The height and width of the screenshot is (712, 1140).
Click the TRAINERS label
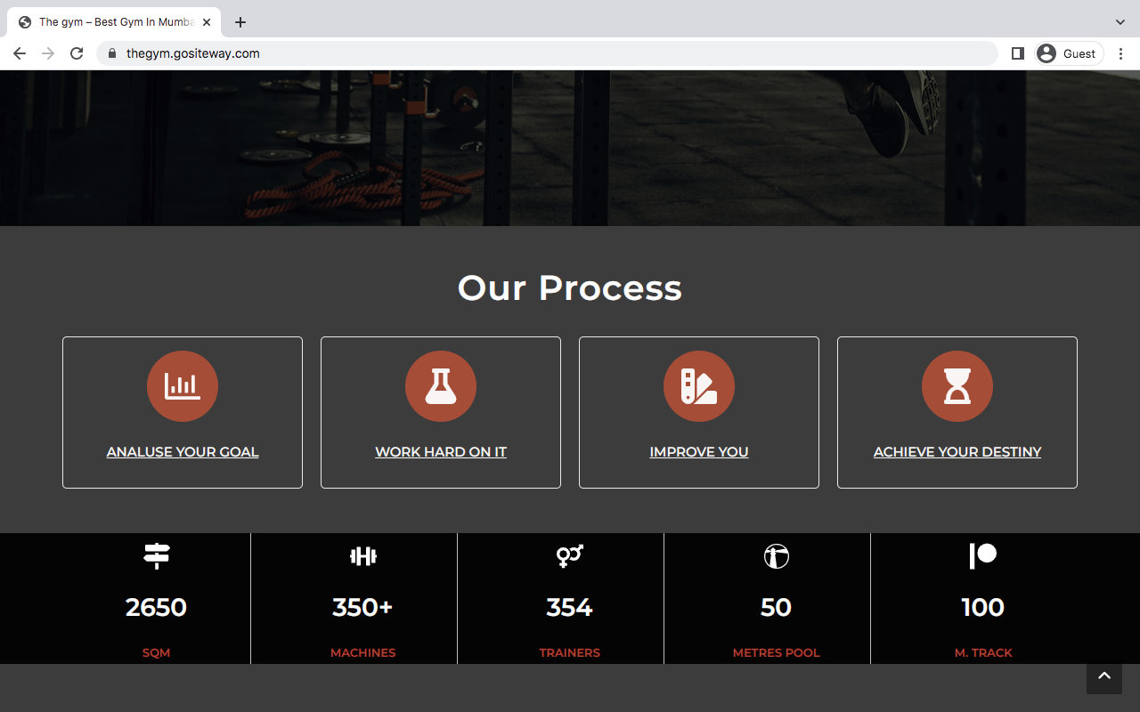570,652
